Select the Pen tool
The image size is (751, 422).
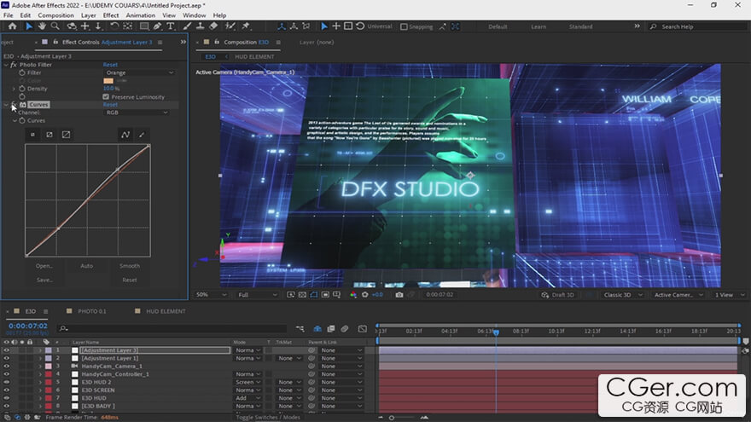coord(157,26)
